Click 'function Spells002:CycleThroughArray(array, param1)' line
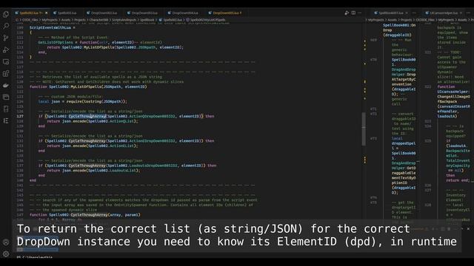Viewport: 474px width, 266px height. click(x=85, y=215)
